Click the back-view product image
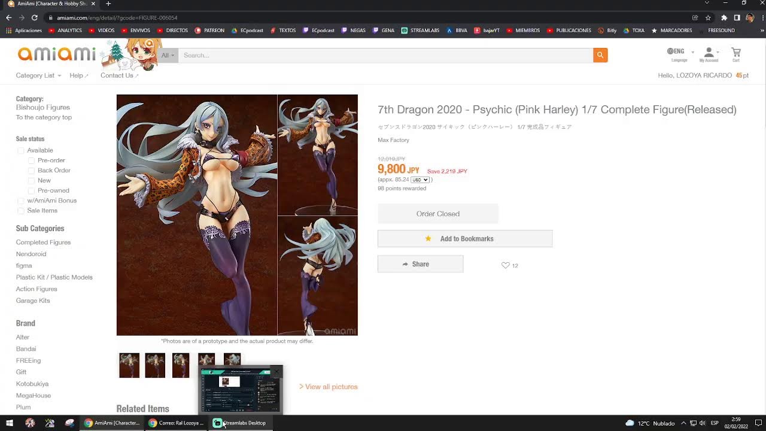This screenshot has width=766, height=431. [x=318, y=276]
